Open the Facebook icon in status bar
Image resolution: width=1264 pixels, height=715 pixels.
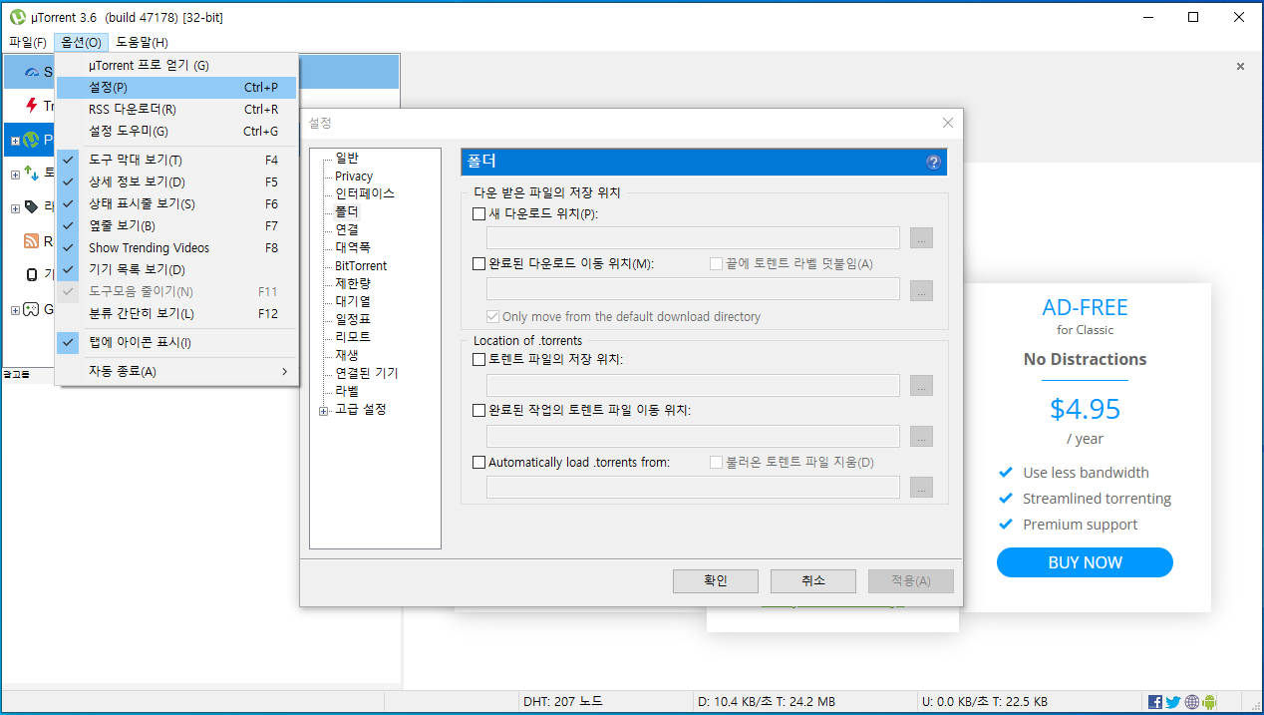click(1155, 702)
